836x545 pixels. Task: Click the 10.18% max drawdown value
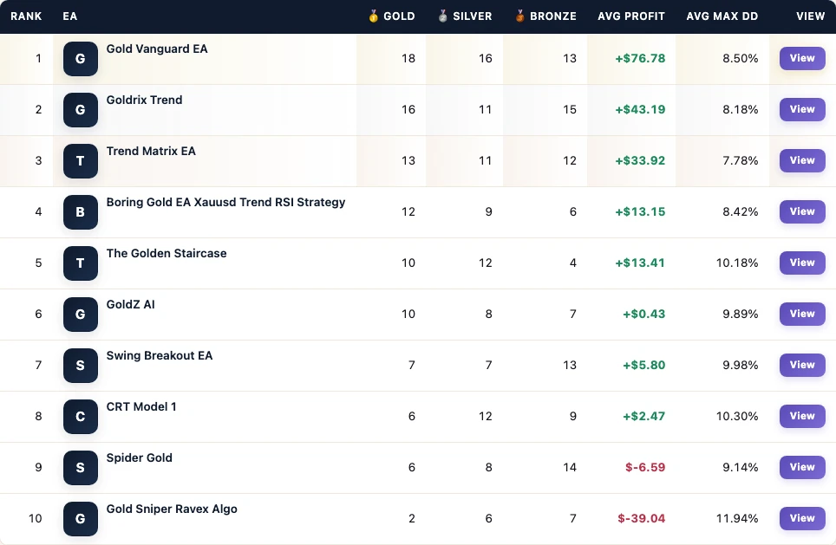coord(737,263)
